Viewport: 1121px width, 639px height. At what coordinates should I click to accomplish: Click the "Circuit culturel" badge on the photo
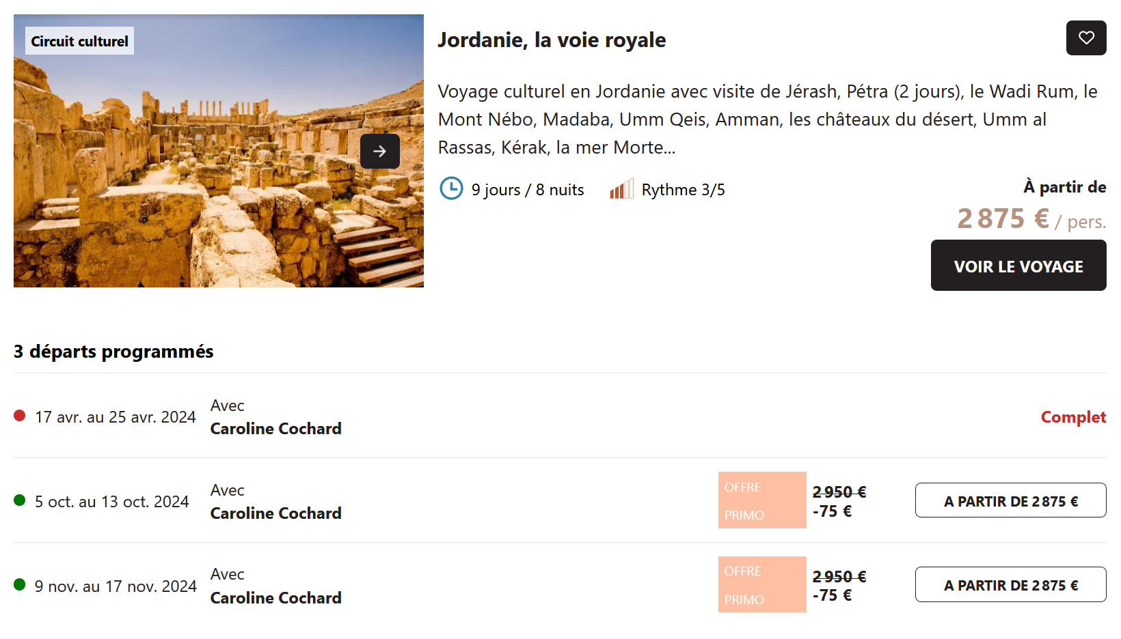coord(80,41)
